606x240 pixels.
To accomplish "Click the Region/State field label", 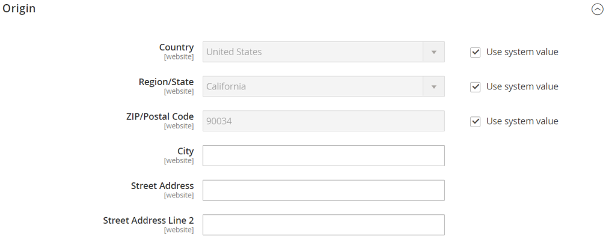I will [x=166, y=82].
